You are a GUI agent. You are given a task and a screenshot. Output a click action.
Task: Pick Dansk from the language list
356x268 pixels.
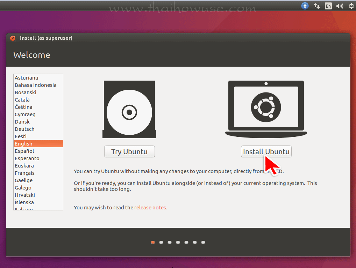click(x=38, y=122)
